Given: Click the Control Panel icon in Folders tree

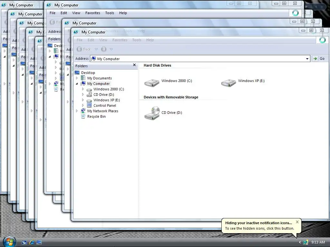Looking at the screenshot, I should pyautogui.click(x=89, y=105).
